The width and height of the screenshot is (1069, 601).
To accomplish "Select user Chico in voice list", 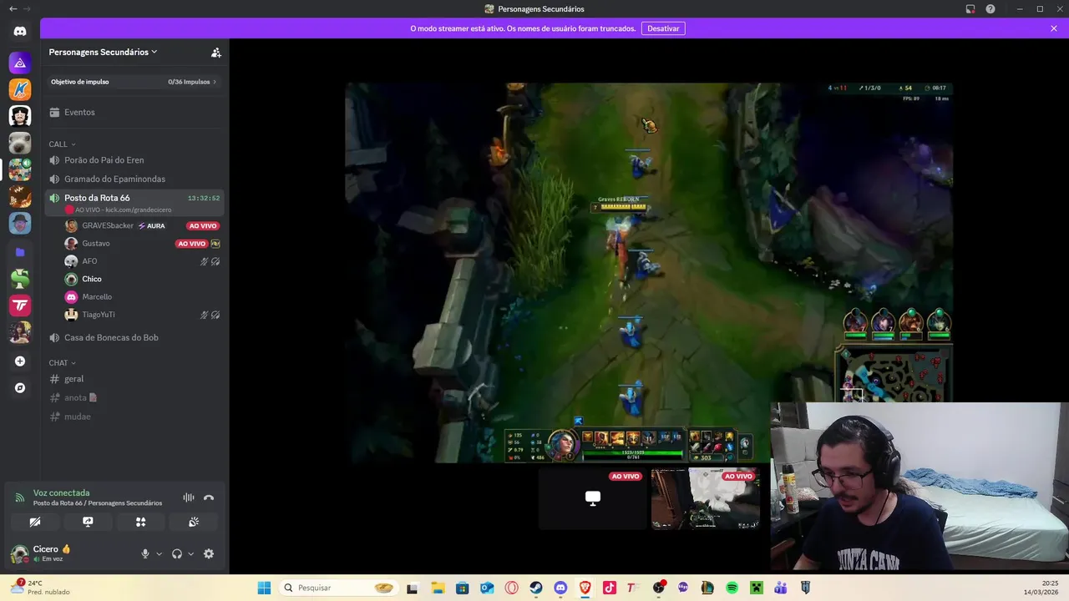I will pos(92,279).
